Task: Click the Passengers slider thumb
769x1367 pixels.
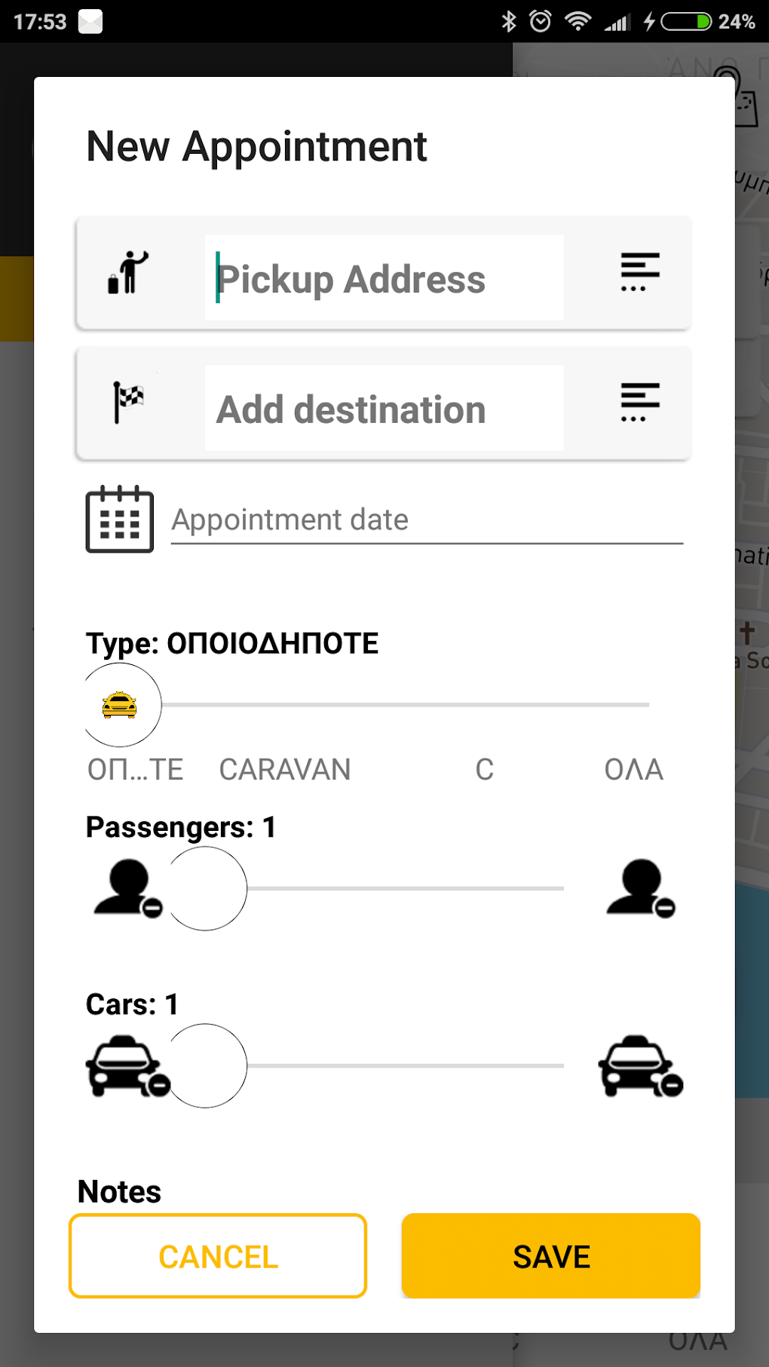Action: pos(206,888)
